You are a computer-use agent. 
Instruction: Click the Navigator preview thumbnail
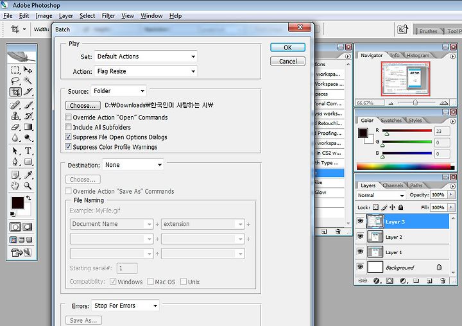click(x=406, y=79)
